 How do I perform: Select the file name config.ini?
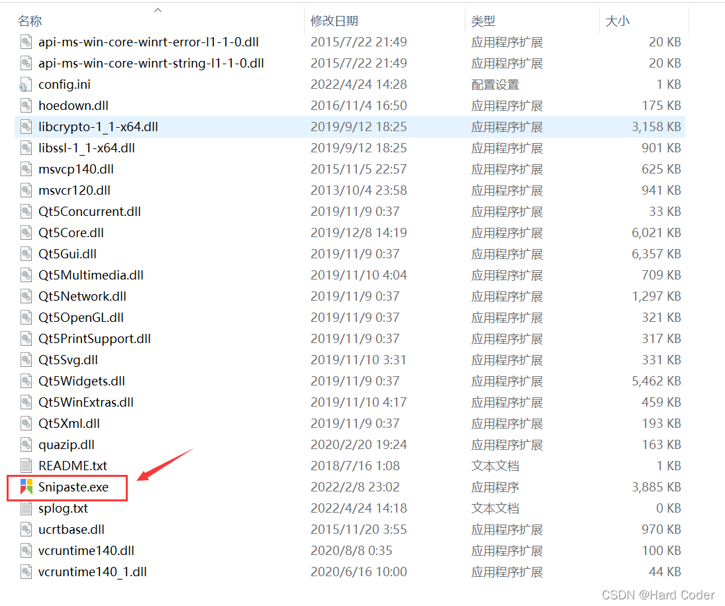tap(64, 85)
